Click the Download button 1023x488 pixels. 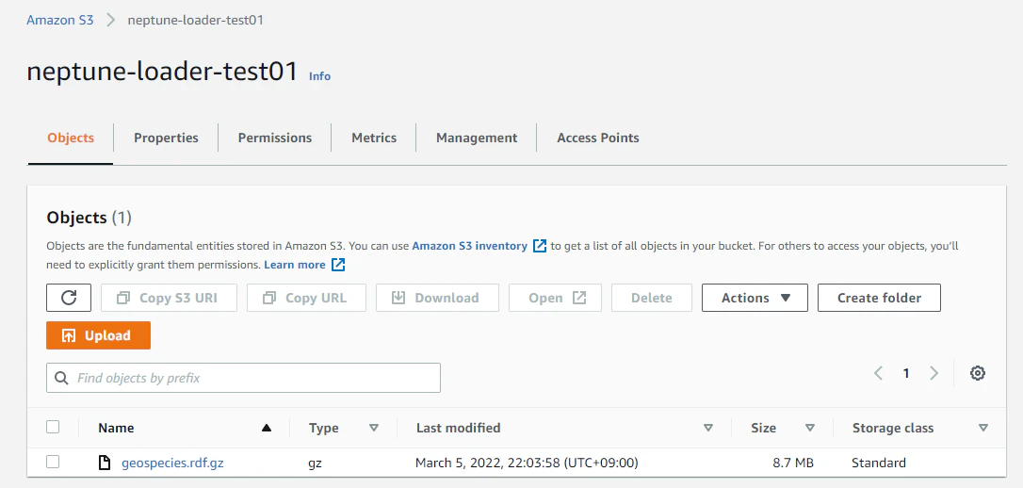point(437,298)
